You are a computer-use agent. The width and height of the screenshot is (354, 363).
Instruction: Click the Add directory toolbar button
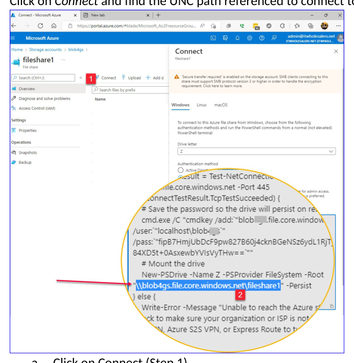click(x=154, y=78)
